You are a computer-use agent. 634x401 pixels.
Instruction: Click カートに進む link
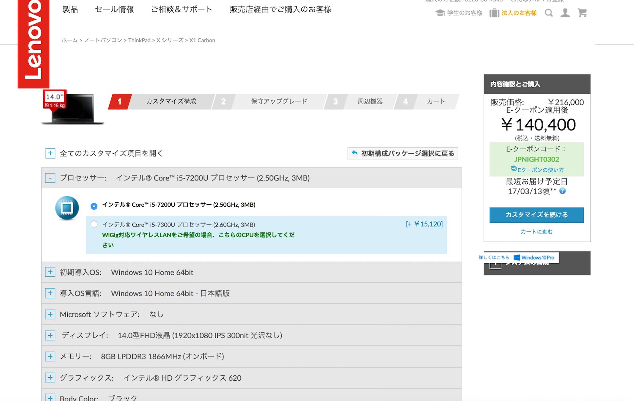[x=537, y=231]
